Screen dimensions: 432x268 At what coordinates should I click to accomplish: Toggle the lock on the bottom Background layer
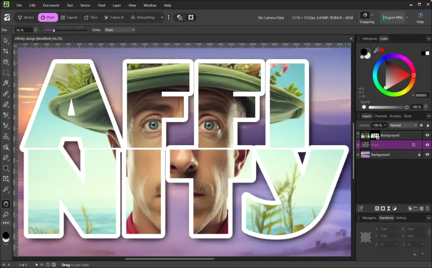coord(419,155)
